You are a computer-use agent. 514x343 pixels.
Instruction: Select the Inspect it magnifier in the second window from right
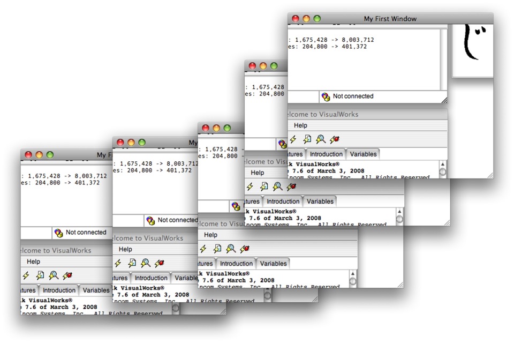(x=277, y=187)
